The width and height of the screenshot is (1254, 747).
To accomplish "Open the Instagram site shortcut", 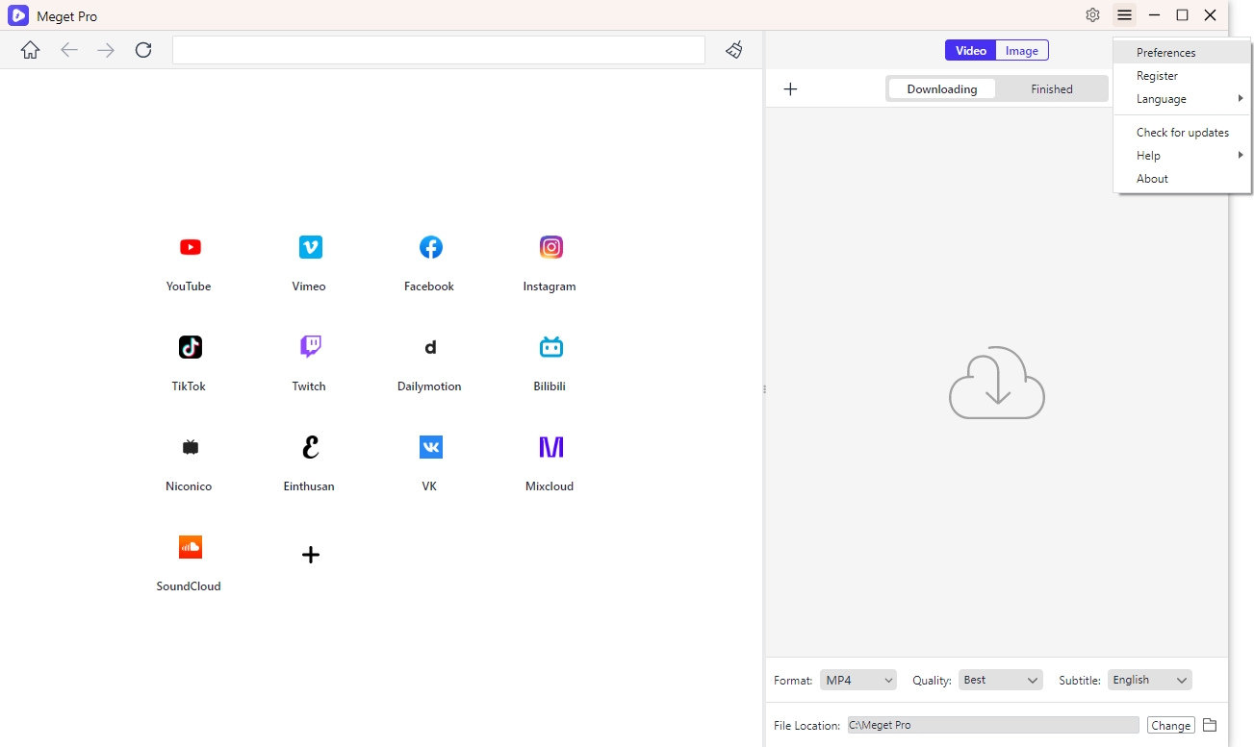I will (x=550, y=247).
